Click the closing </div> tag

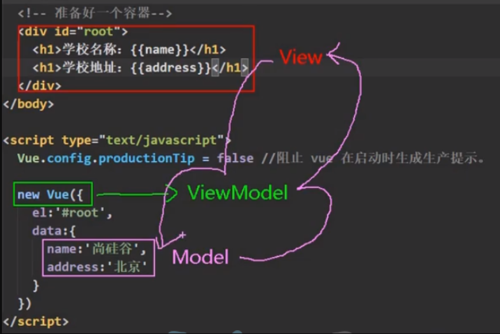40,85
